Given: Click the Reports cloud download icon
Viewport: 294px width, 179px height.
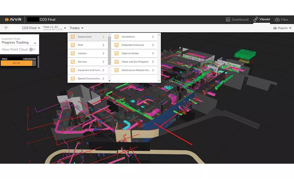Looking at the screenshot, I should coord(275,28).
